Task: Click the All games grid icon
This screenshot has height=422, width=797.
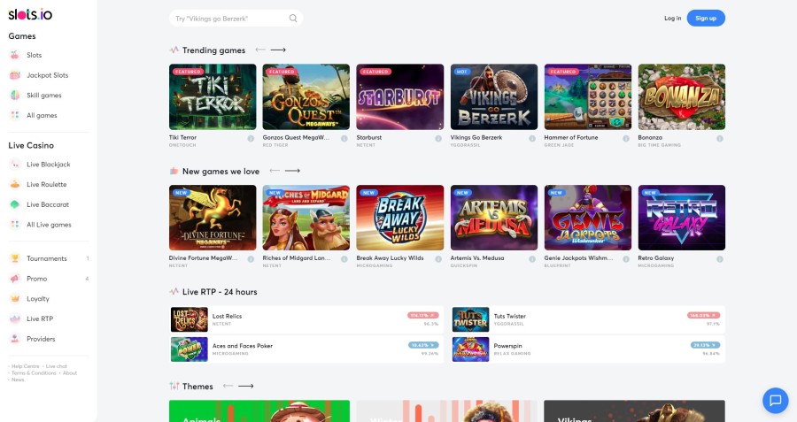Action: pos(15,115)
